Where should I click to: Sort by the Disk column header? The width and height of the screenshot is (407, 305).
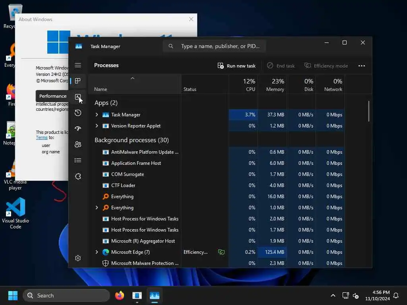click(x=302, y=85)
